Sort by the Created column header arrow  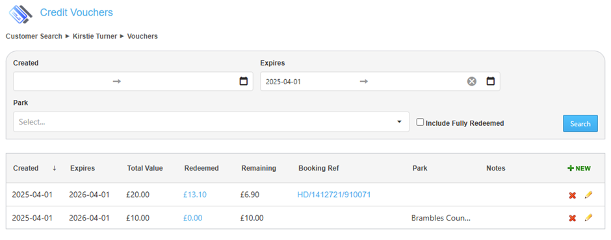55,168
